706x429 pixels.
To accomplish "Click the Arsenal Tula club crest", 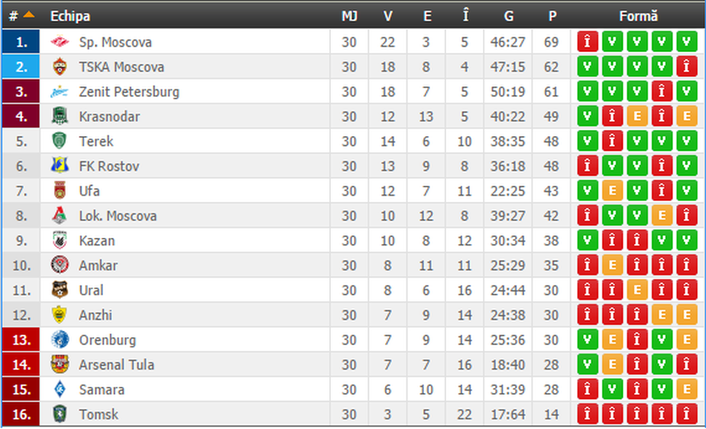I will click(x=60, y=365).
